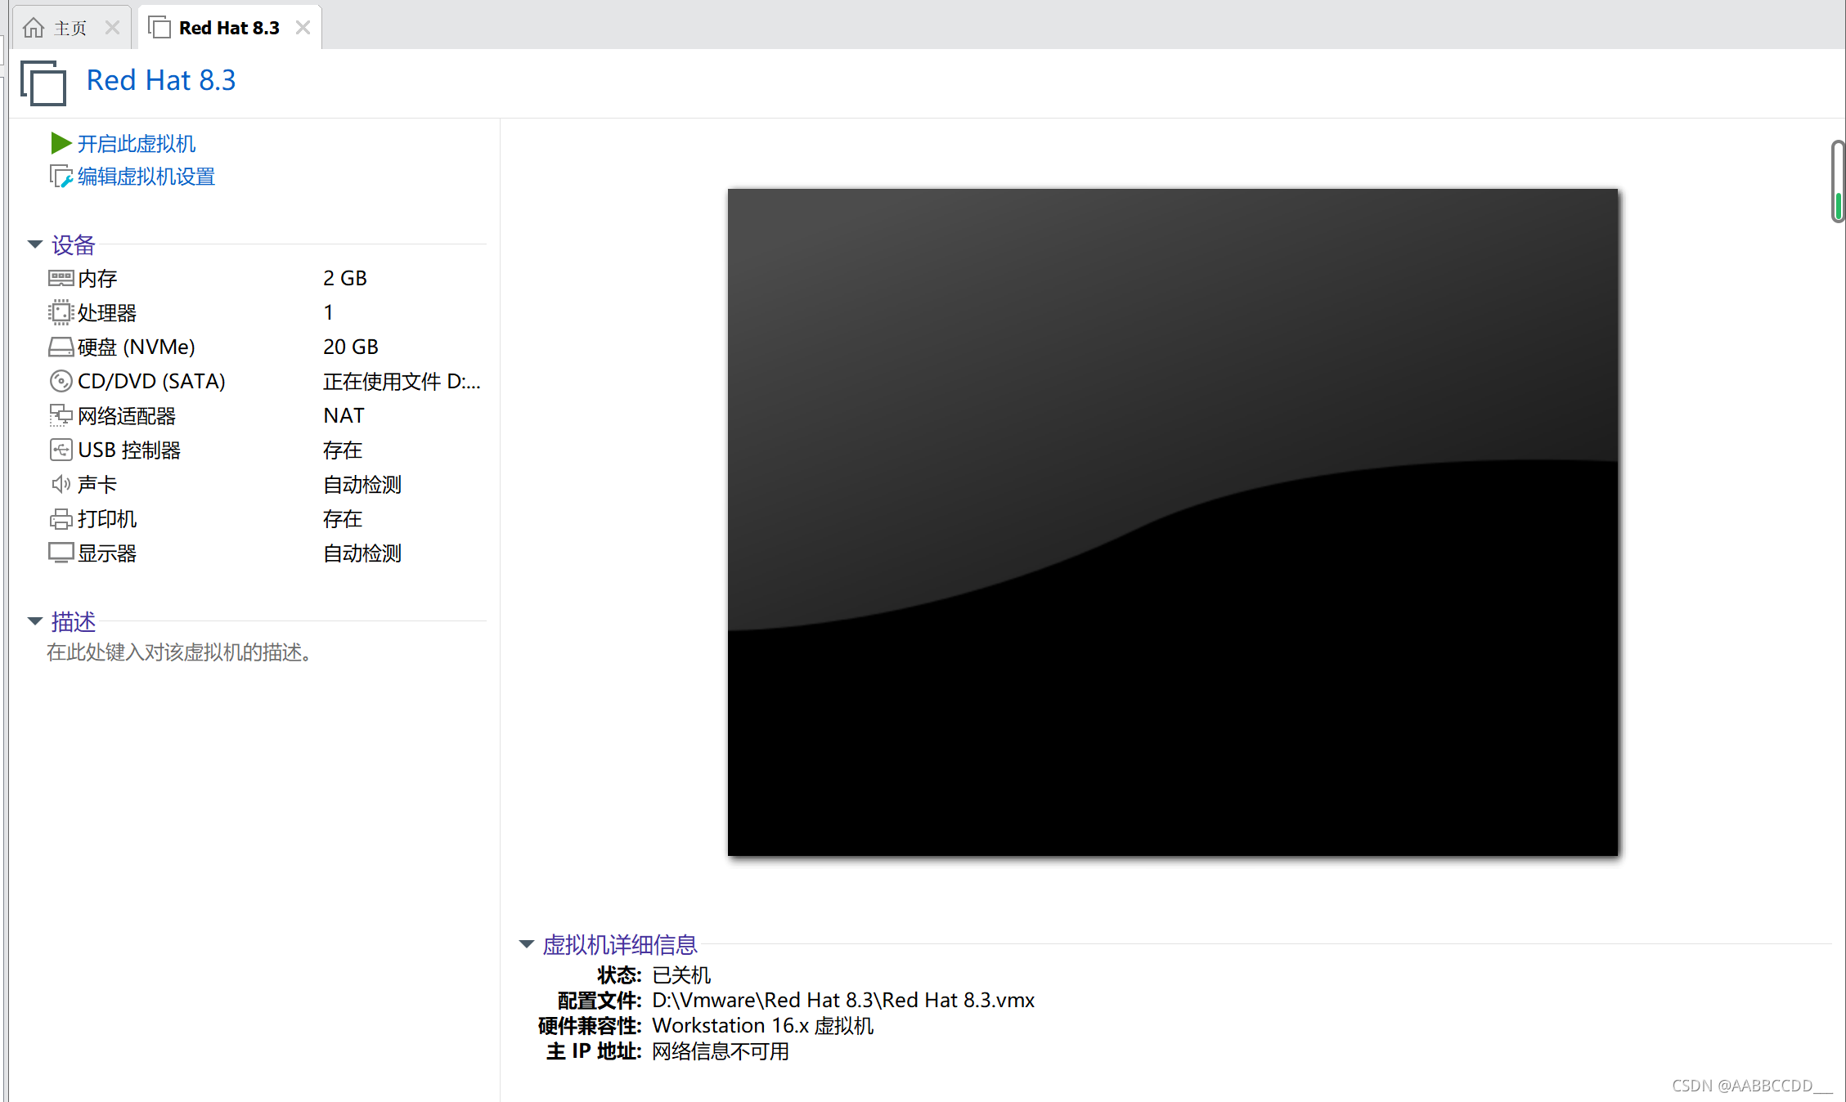Click the memory device icon
Image resolution: width=1846 pixels, height=1102 pixels.
pyautogui.click(x=61, y=277)
